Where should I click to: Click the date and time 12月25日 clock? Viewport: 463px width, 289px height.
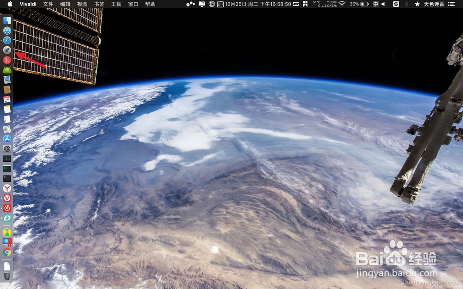pos(258,4)
